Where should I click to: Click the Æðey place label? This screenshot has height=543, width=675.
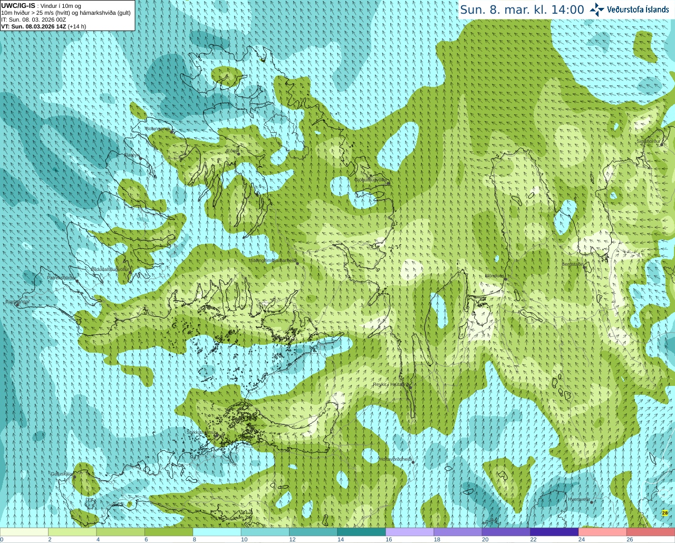[x=231, y=151]
